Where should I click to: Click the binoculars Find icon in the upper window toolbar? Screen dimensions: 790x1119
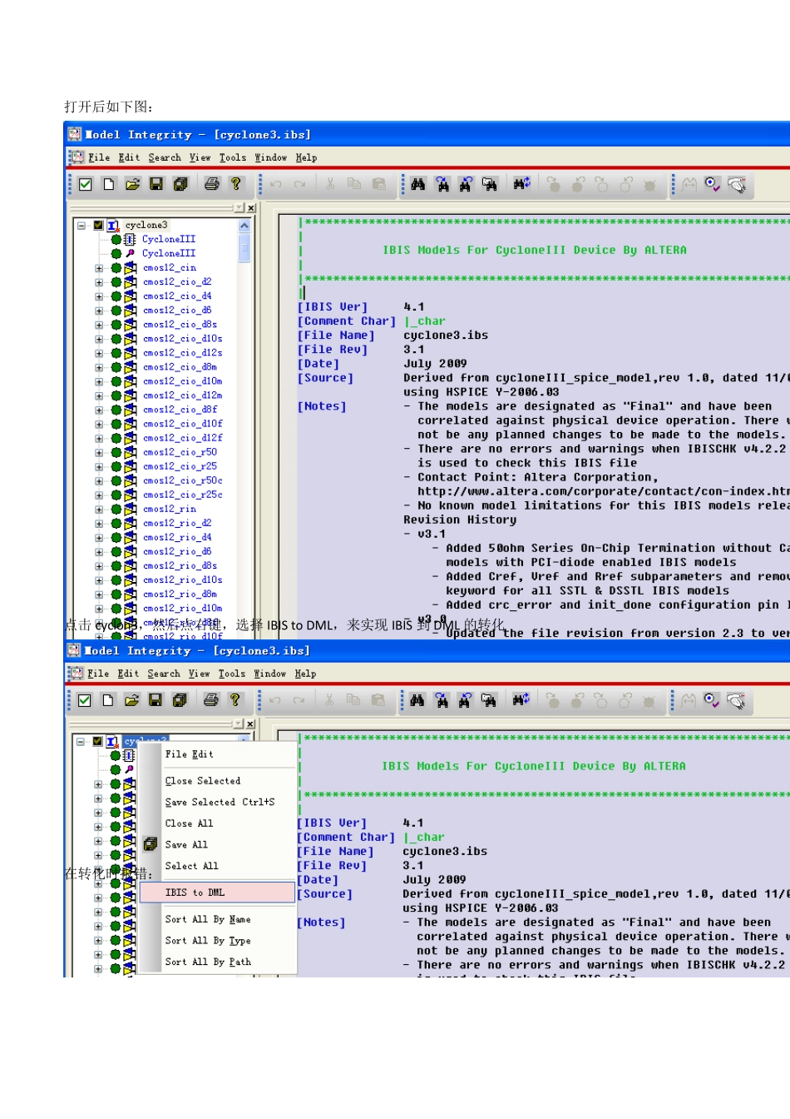click(x=417, y=184)
